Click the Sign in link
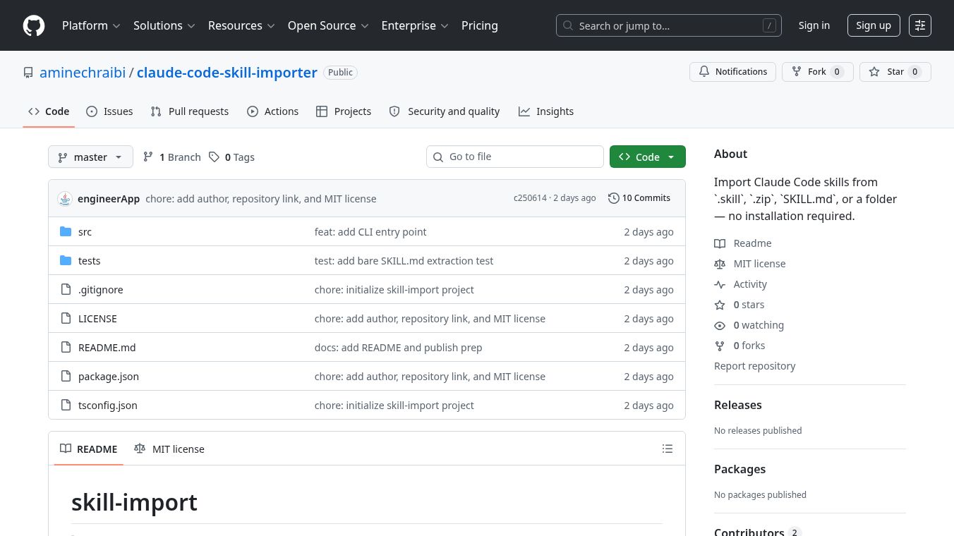 pos(814,25)
